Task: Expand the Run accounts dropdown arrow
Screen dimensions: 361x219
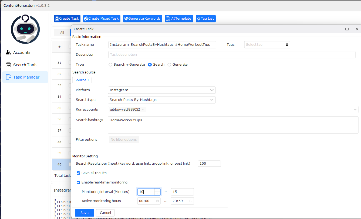Action: pos(355,109)
